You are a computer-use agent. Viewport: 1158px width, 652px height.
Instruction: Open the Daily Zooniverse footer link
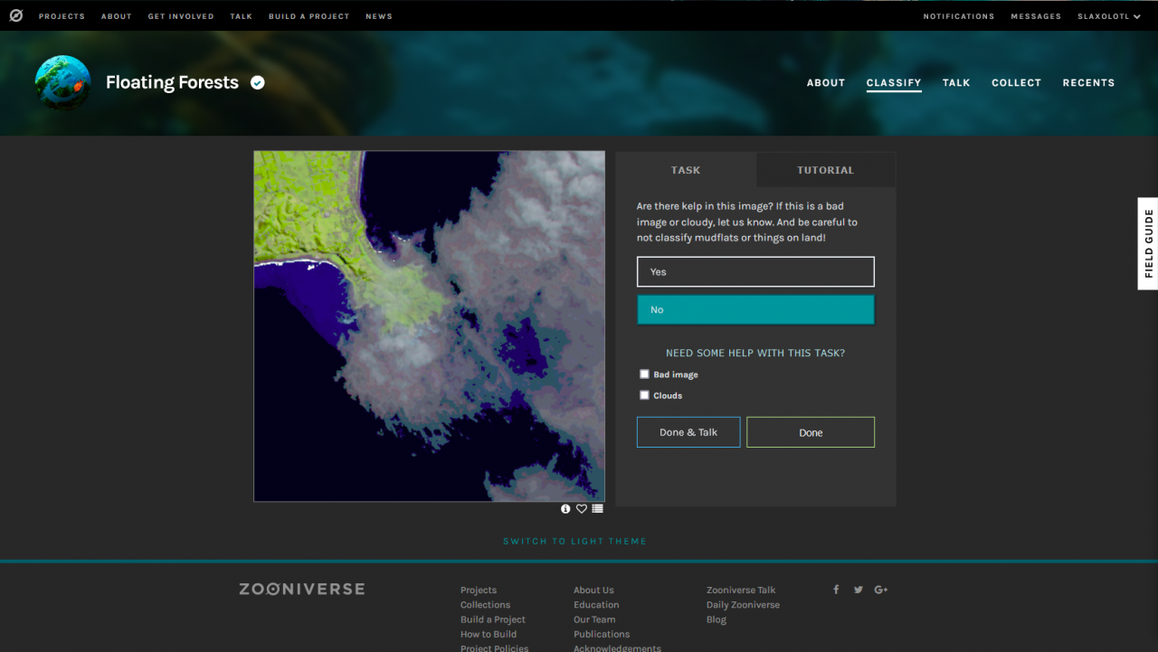coord(743,605)
